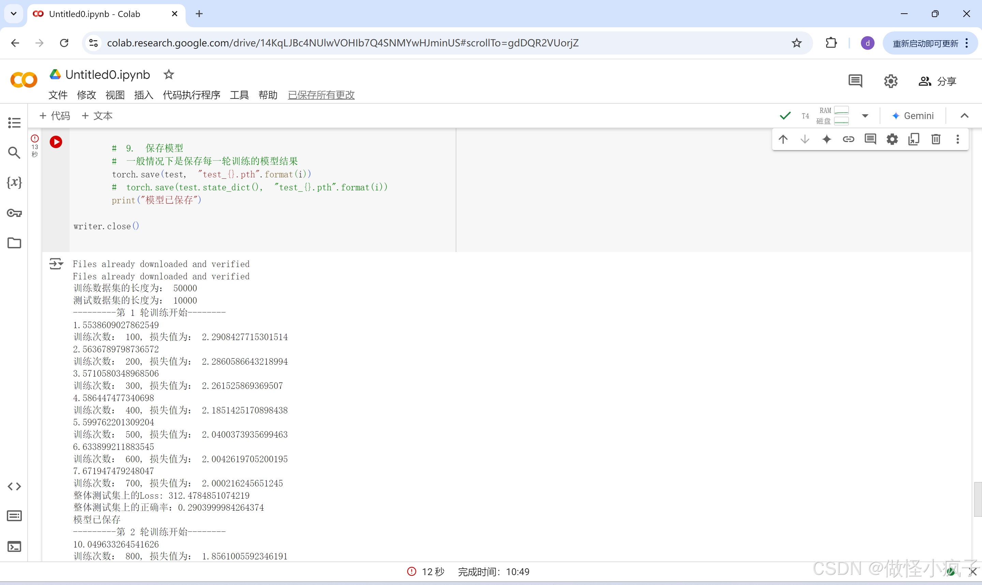The image size is (982, 585).
Task: Open the 代码执行程序 menu
Action: pos(191,95)
